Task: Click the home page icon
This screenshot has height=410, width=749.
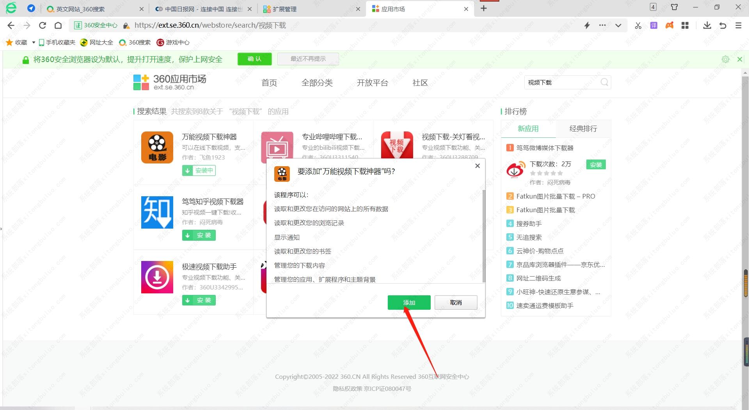Action: 58,25
